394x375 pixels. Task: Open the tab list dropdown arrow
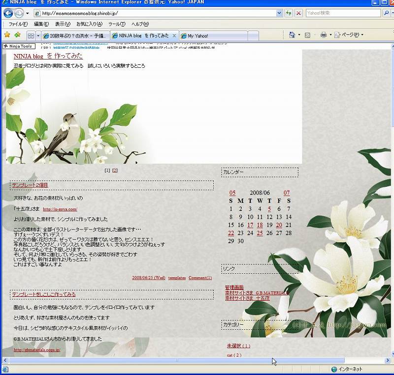[38, 36]
